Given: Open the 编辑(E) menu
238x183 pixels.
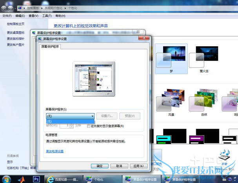Looking at the screenshot, I should pyautogui.click(x=20, y=16).
